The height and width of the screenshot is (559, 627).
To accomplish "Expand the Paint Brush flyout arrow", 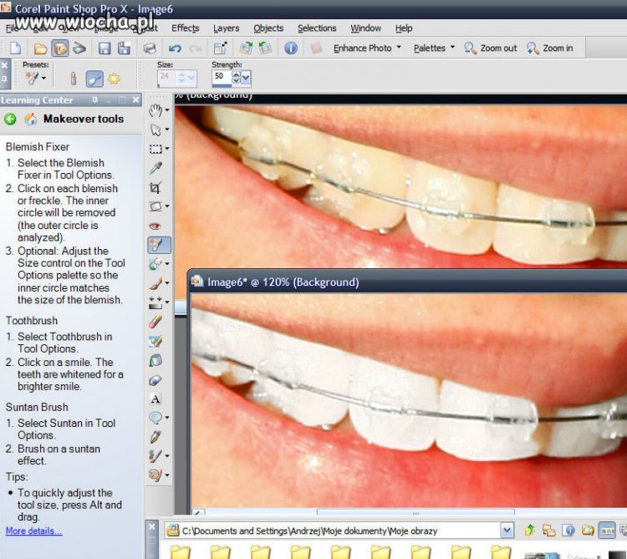I will 167,283.
